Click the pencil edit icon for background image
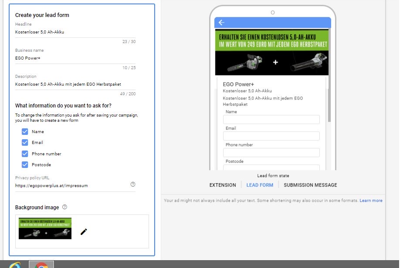The width and height of the screenshot is (410, 268). pyautogui.click(x=84, y=231)
